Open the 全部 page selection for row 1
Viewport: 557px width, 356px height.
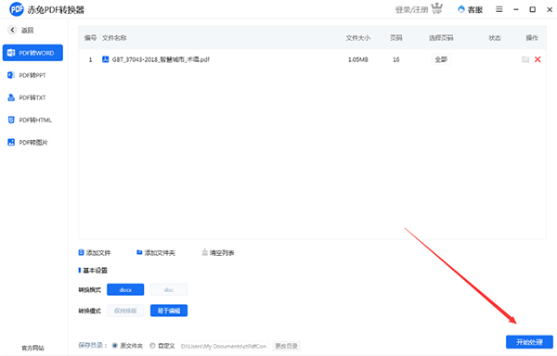(441, 59)
